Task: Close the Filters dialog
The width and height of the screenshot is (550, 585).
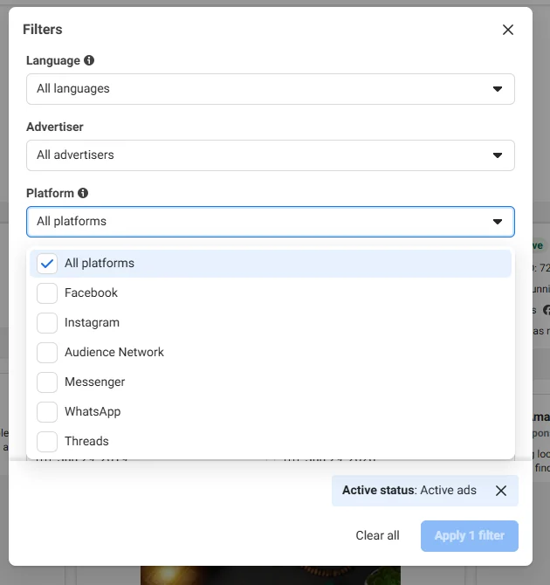Action: click(508, 30)
